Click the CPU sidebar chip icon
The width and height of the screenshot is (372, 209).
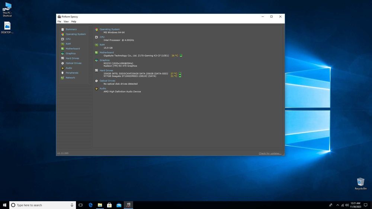(62, 39)
